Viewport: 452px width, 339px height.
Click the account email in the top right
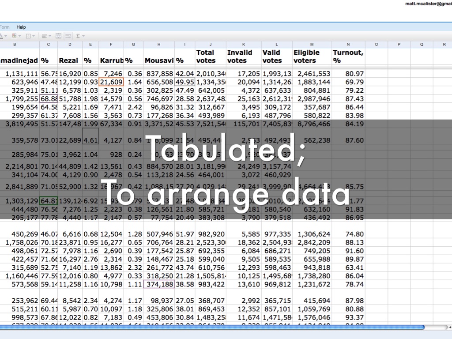(428, 4)
